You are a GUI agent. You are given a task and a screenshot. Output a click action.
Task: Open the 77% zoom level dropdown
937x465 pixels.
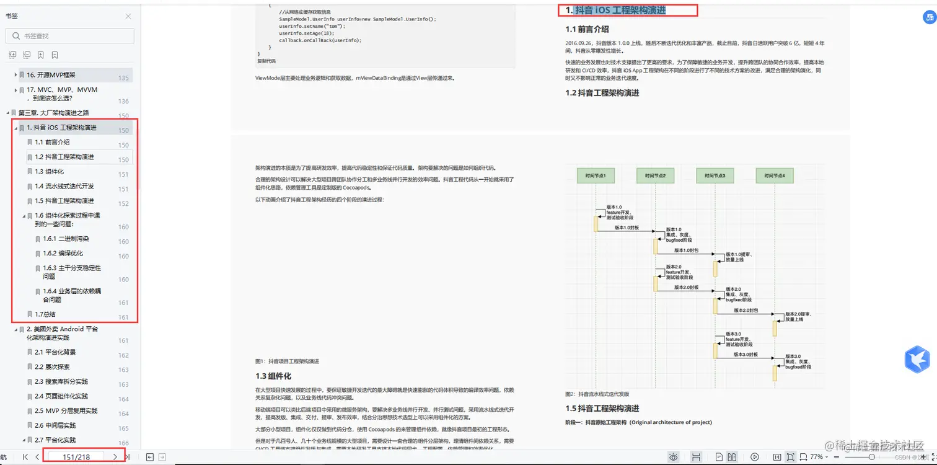click(x=819, y=457)
